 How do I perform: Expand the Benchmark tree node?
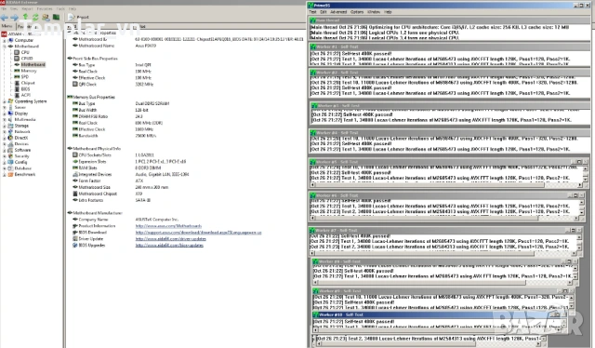4,174
